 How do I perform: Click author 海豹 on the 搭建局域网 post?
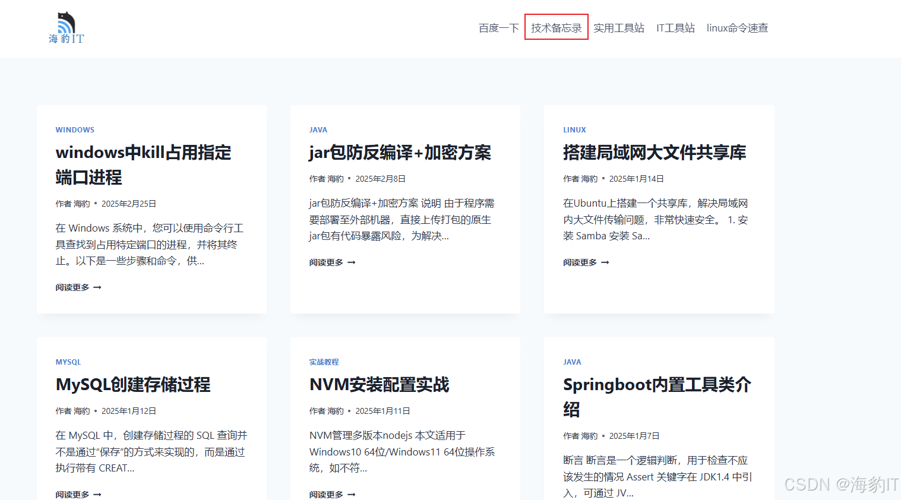[x=589, y=179]
